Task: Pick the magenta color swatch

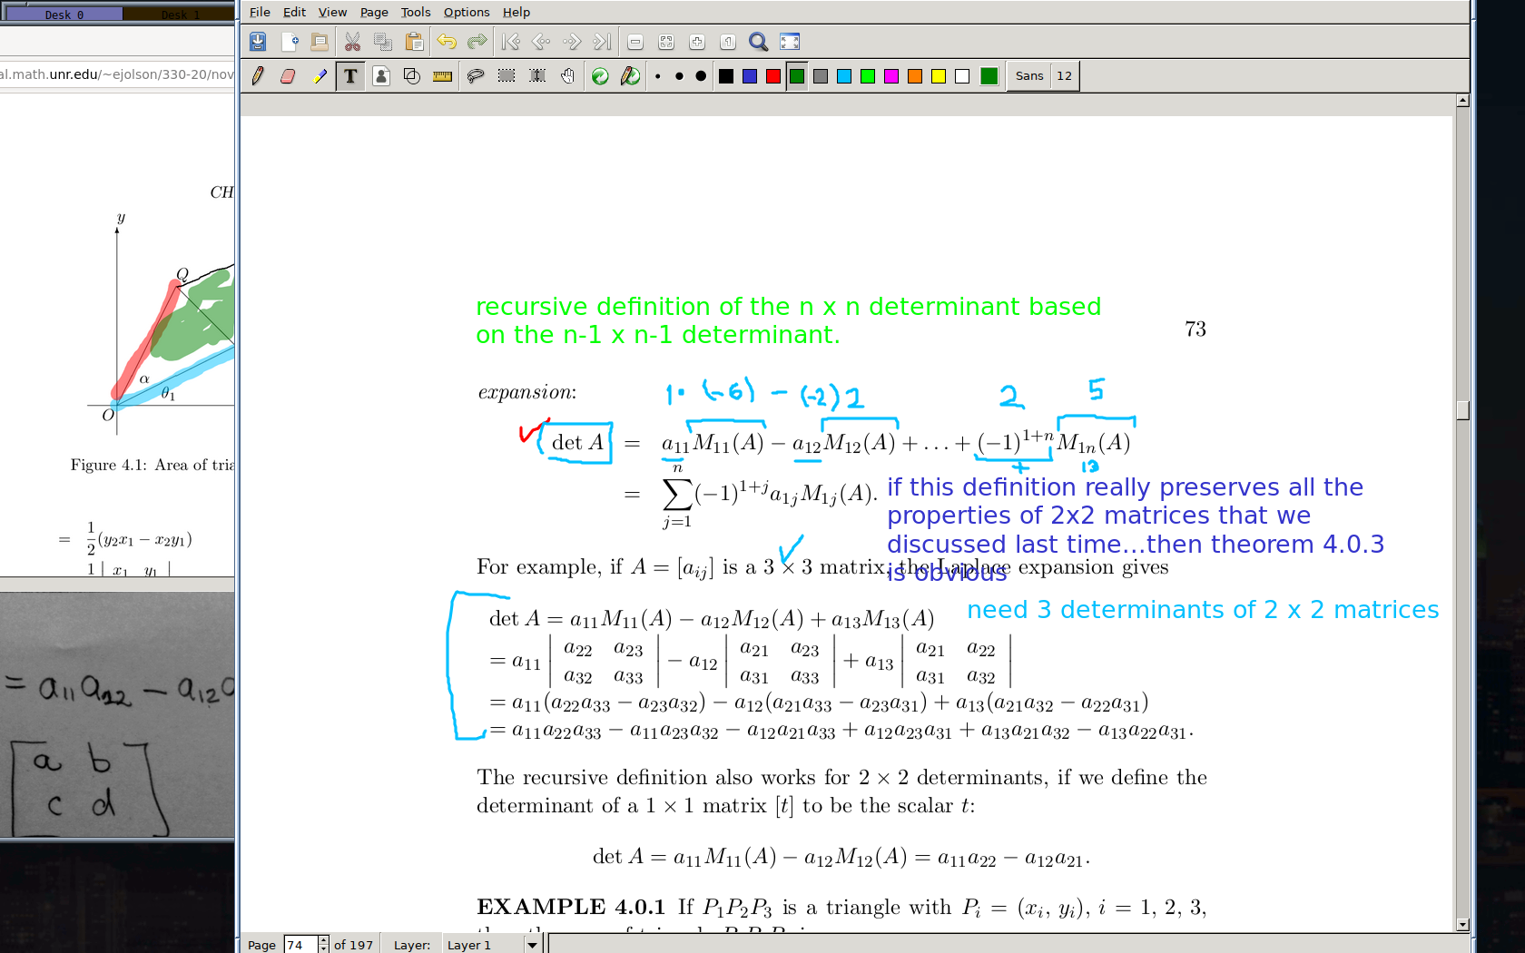Action: coord(891,76)
